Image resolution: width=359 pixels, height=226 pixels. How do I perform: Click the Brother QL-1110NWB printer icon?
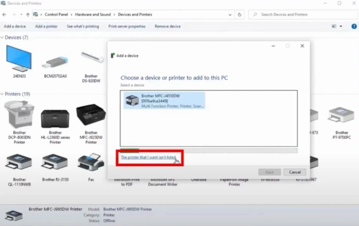coord(19,162)
